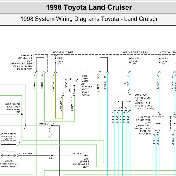
Task: Click the STOP LIGHT SWITCH description text
Action: 87,85
